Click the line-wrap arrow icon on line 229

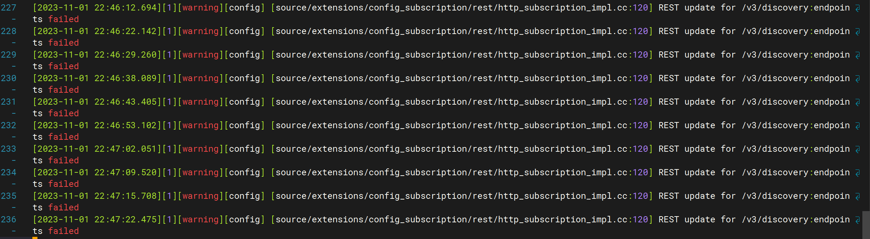tap(858, 55)
